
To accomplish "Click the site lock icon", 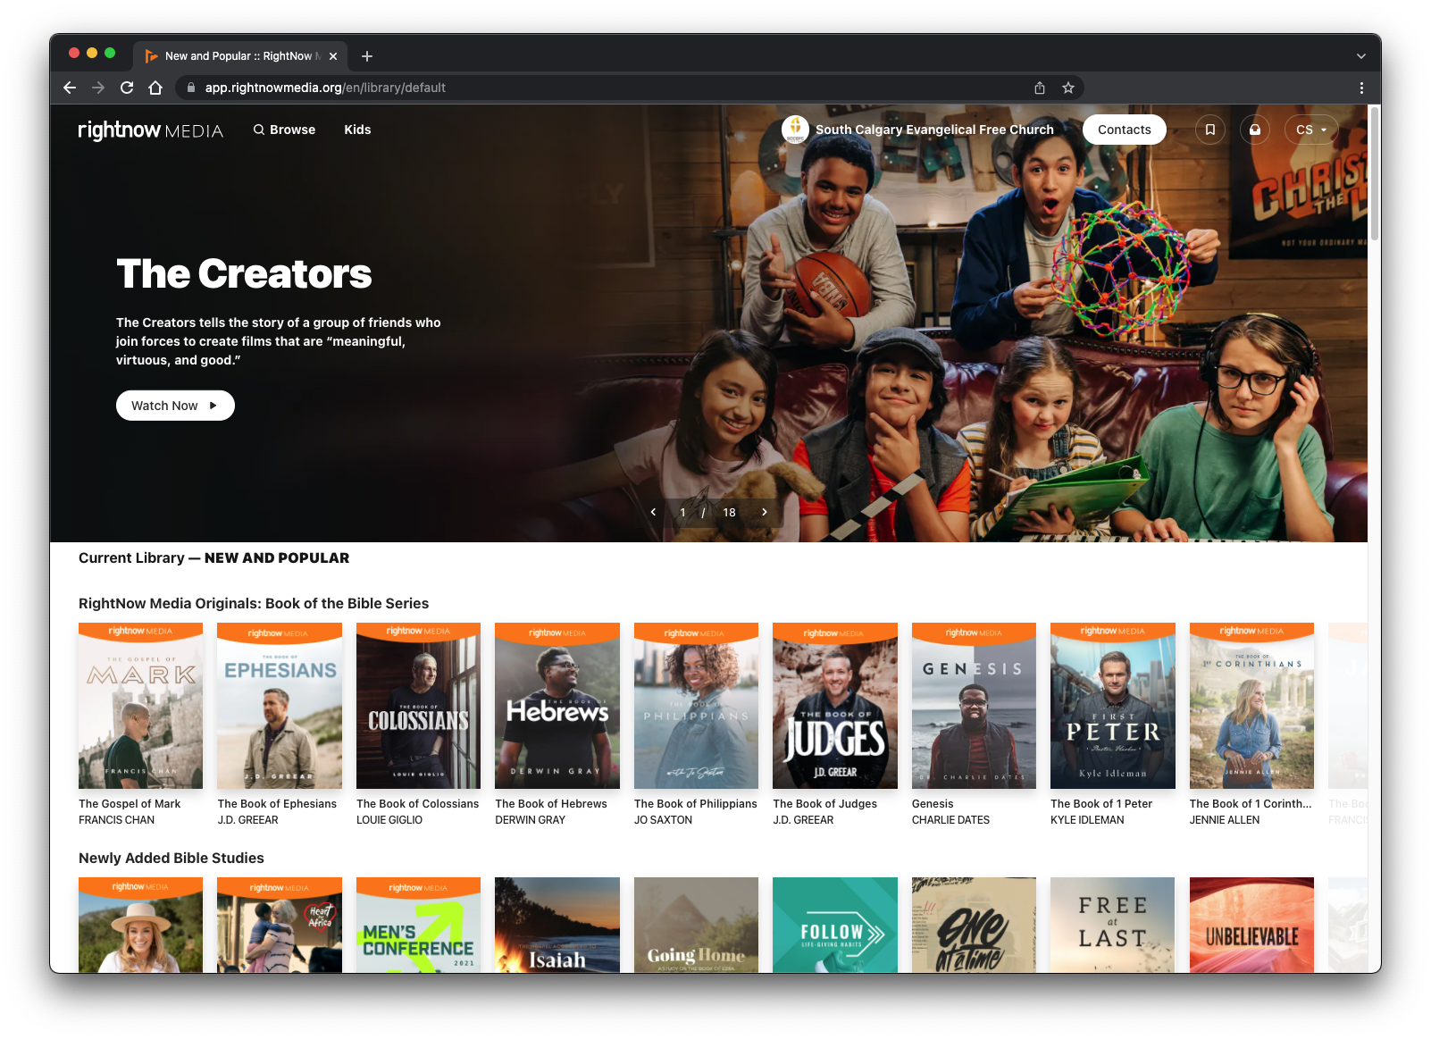I will point(190,88).
